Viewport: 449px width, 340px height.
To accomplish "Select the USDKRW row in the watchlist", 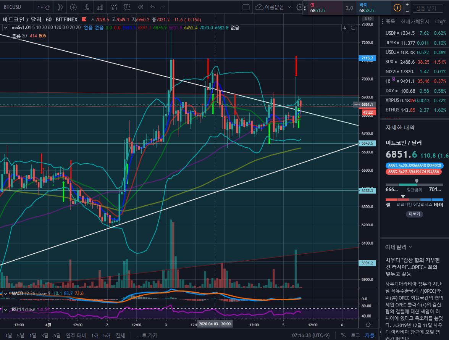I will pyautogui.click(x=414, y=33).
